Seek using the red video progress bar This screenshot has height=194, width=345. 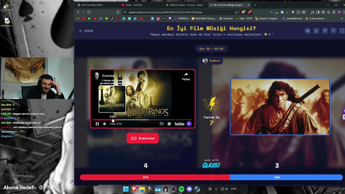(x=143, y=120)
